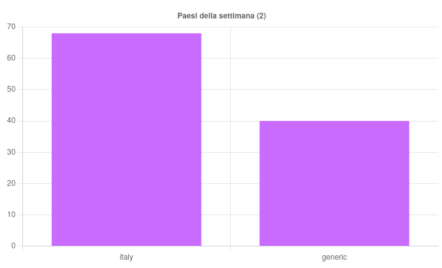The height and width of the screenshot is (268, 442).
Task: Click the 20 y-axis tick label
Action: [x=11, y=183]
